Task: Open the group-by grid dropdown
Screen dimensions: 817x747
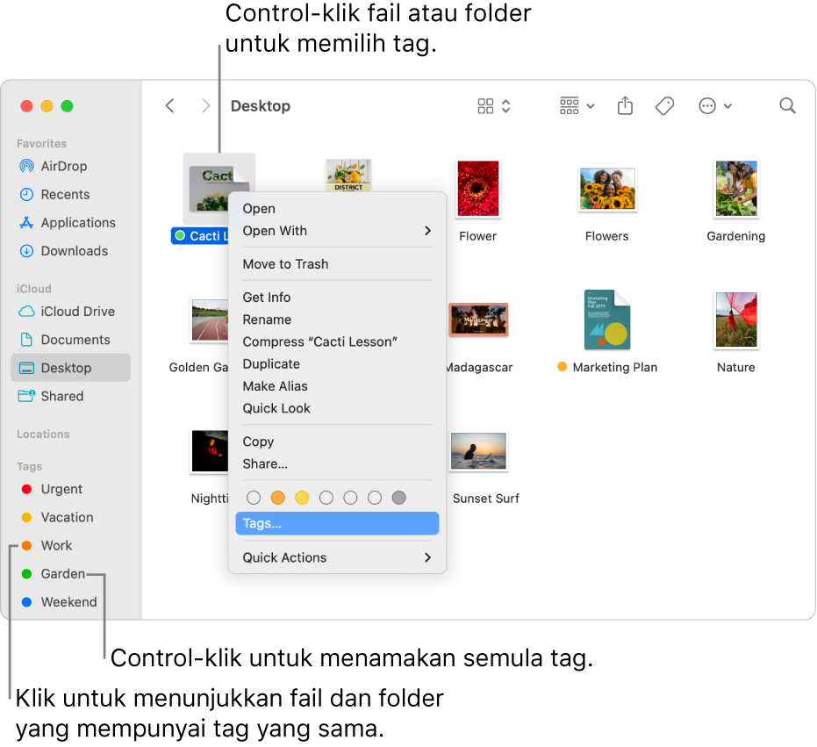Action: click(577, 106)
